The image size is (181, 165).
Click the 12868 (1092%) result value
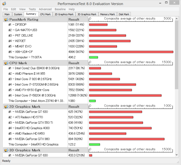point(78,95)
